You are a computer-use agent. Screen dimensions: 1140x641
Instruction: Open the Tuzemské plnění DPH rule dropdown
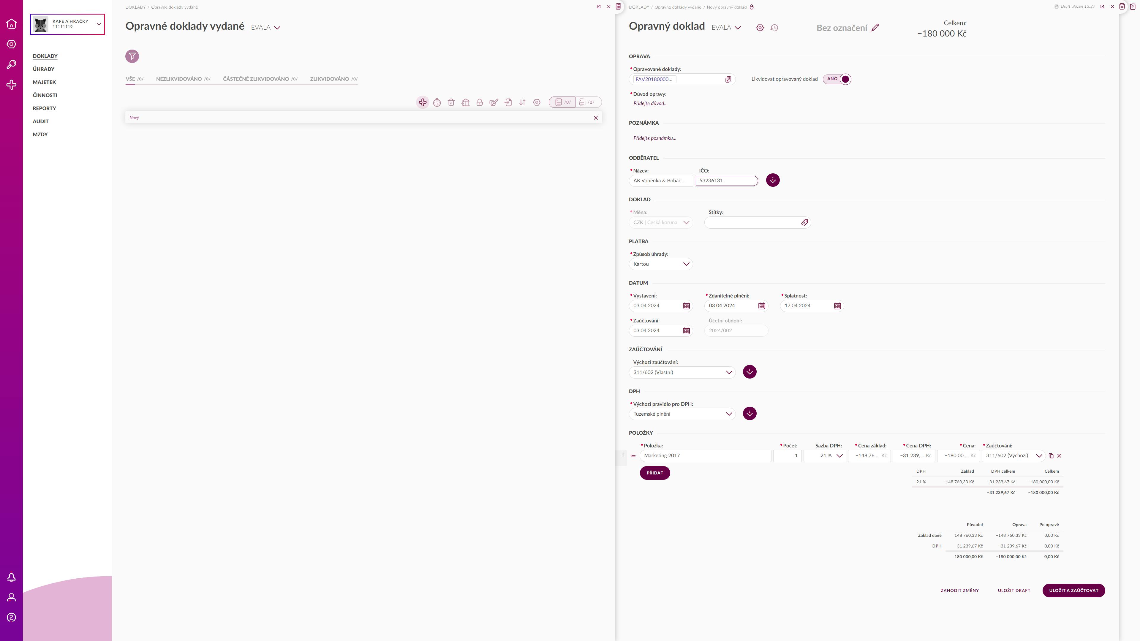click(682, 414)
